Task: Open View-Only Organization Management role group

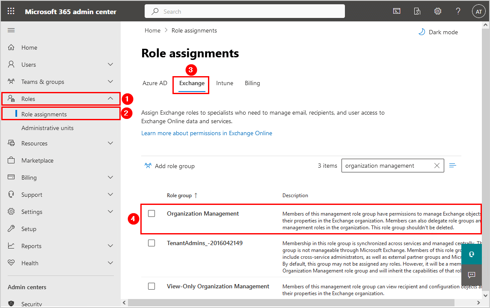Action: point(218,286)
